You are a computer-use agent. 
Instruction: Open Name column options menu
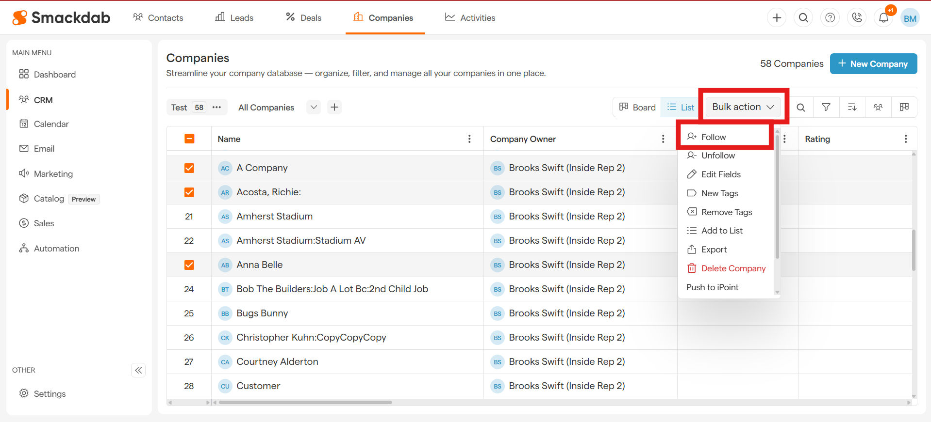click(469, 139)
